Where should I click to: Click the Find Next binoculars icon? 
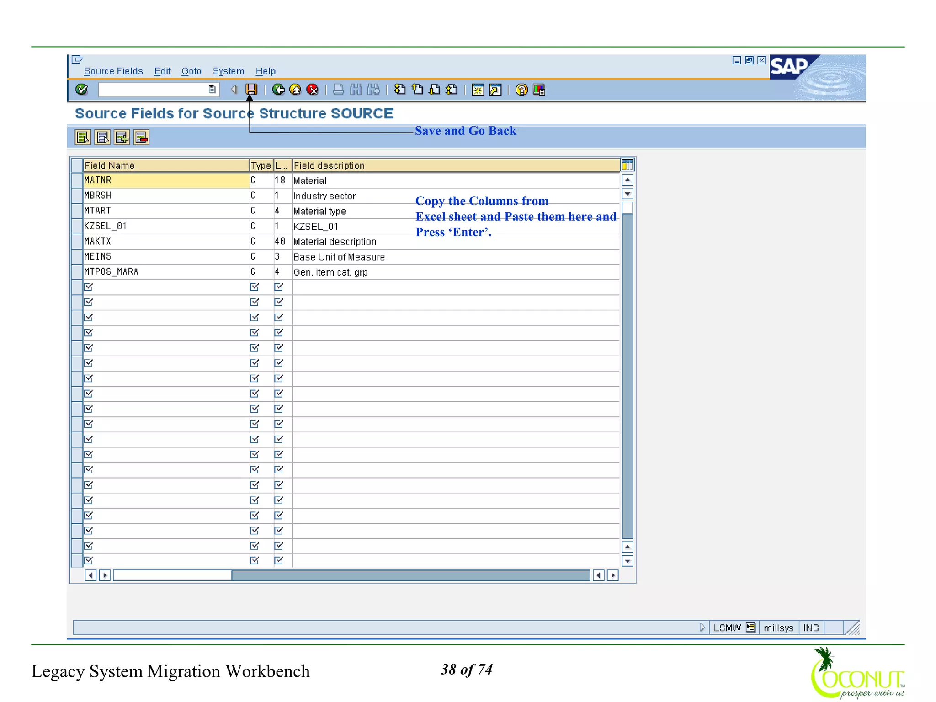[373, 90]
